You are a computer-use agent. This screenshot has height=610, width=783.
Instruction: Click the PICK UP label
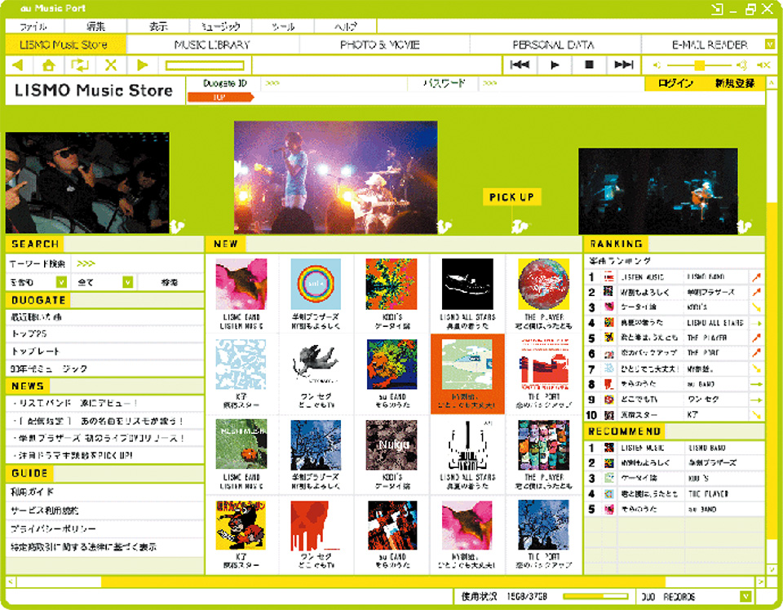(512, 197)
